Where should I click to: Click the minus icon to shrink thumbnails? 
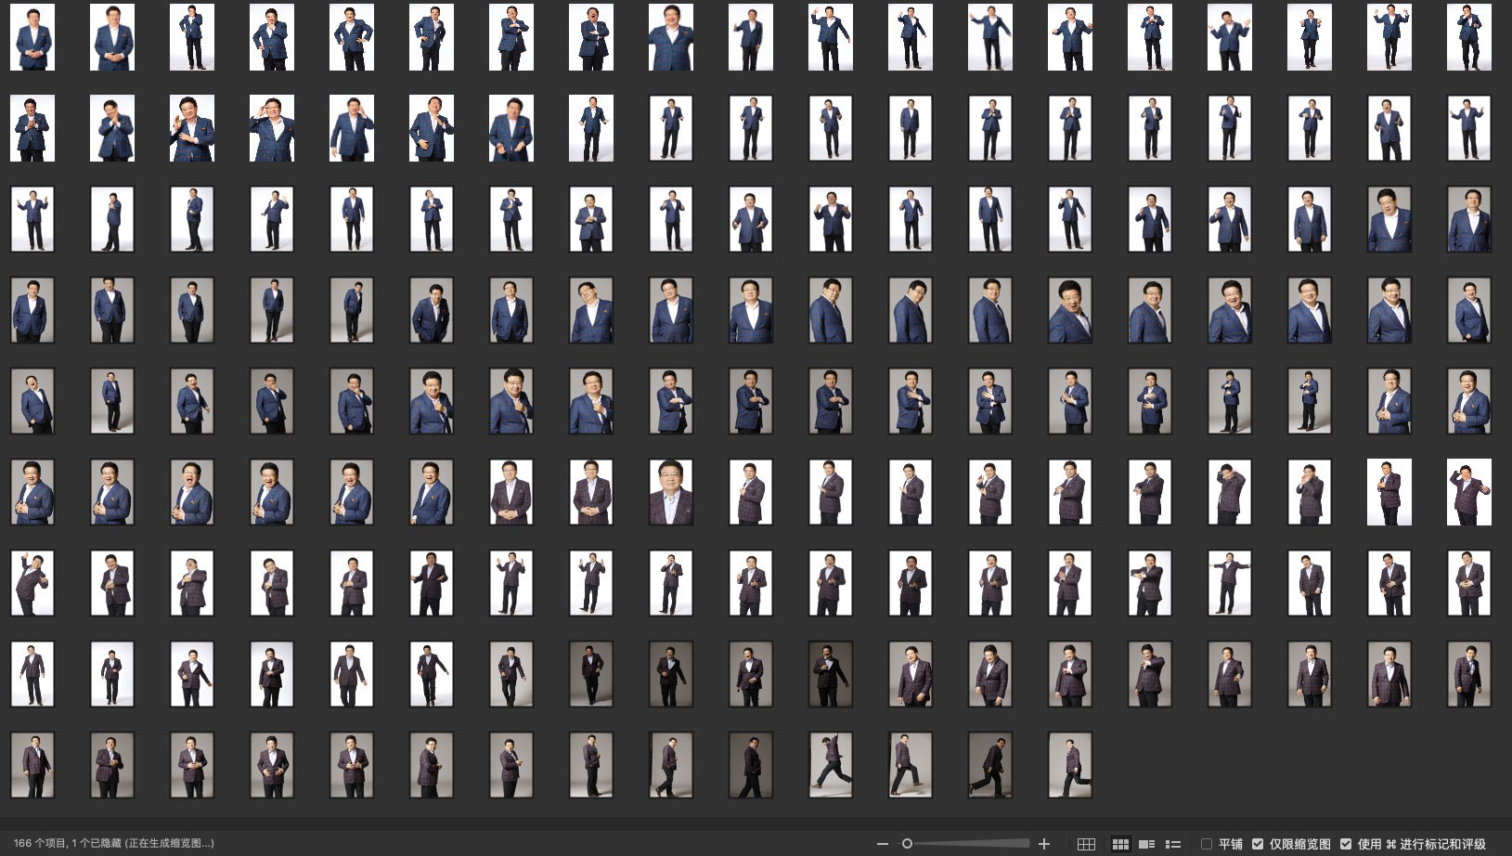882,844
